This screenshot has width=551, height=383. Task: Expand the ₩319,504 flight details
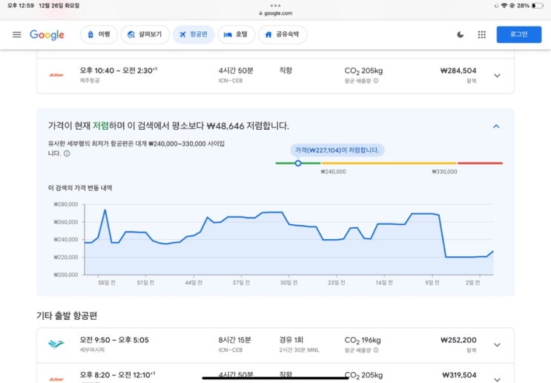click(497, 379)
